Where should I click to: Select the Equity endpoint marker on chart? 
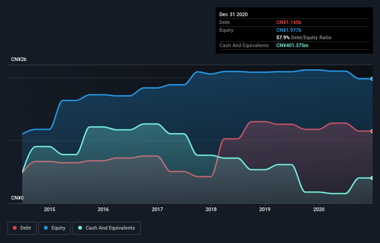coord(372,79)
